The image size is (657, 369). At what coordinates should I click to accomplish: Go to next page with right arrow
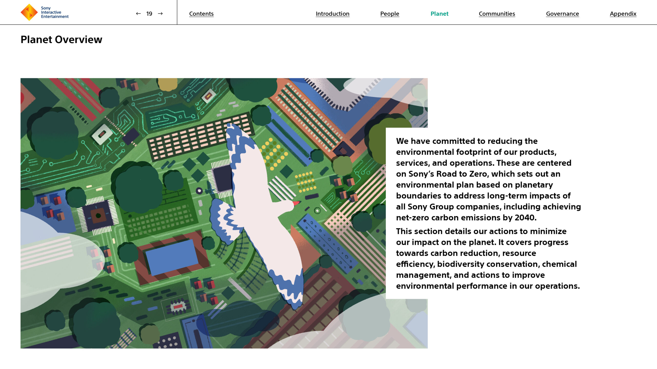click(x=160, y=14)
